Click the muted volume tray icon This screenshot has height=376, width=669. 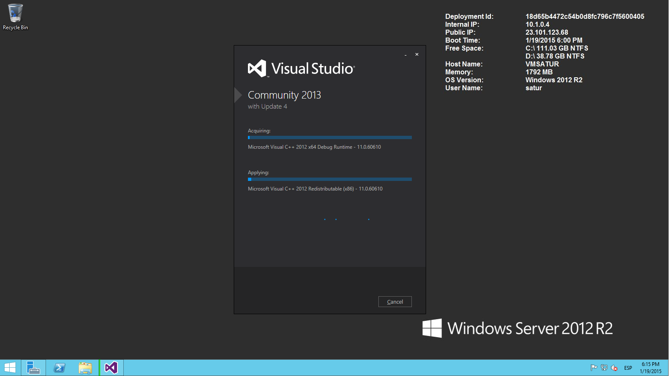[x=614, y=368]
